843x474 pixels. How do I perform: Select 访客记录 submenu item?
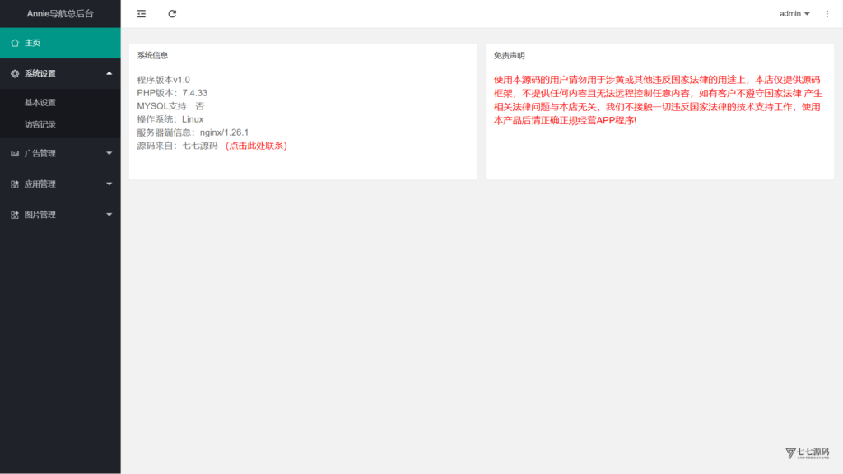click(x=60, y=125)
